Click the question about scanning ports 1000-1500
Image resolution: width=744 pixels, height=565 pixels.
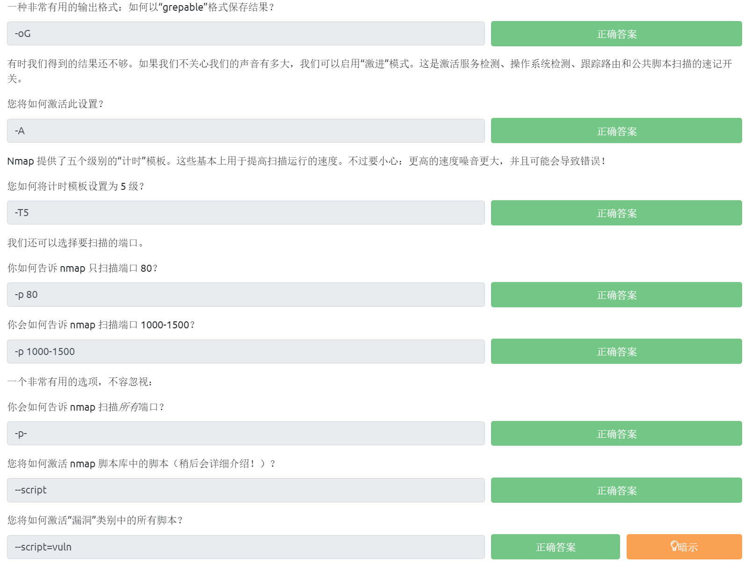click(101, 325)
